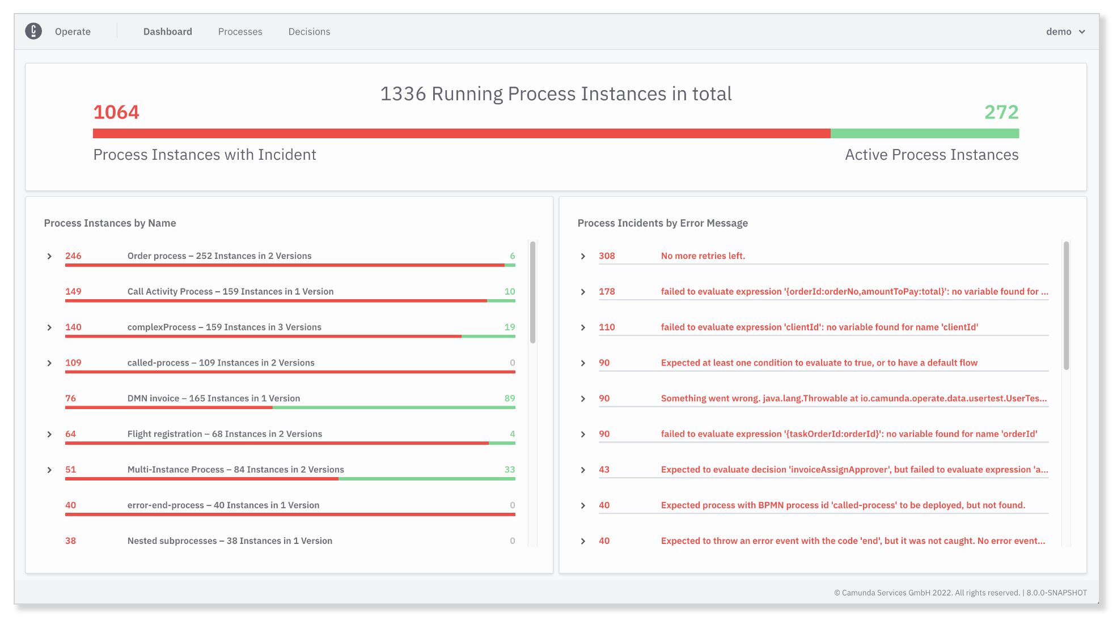
Task: Click complexProcess – 159 Instances text
Action: (x=224, y=327)
